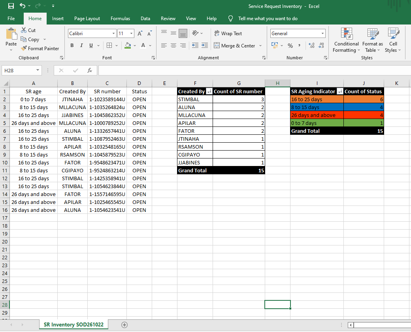Image resolution: width=411 pixels, height=332 pixels.
Task: Click the Align Right icon
Action: click(x=183, y=45)
